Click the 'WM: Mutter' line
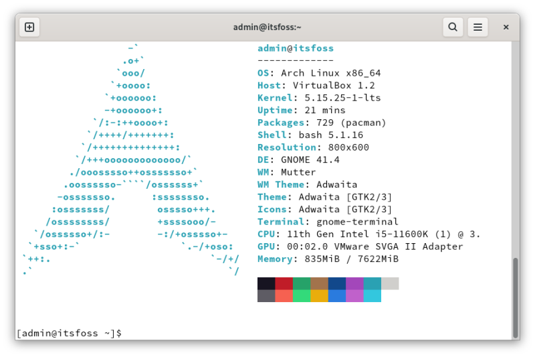The image size is (535, 357). 287,172
